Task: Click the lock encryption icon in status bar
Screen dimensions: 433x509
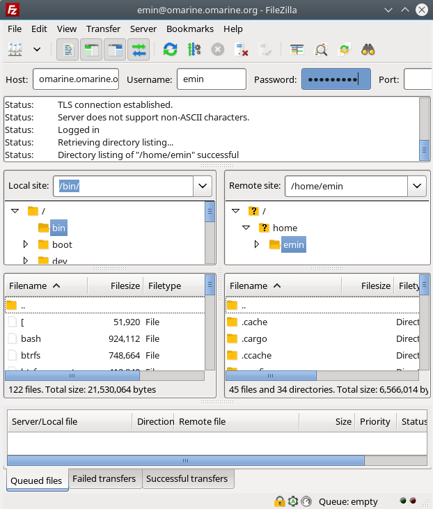Action: [x=279, y=501]
